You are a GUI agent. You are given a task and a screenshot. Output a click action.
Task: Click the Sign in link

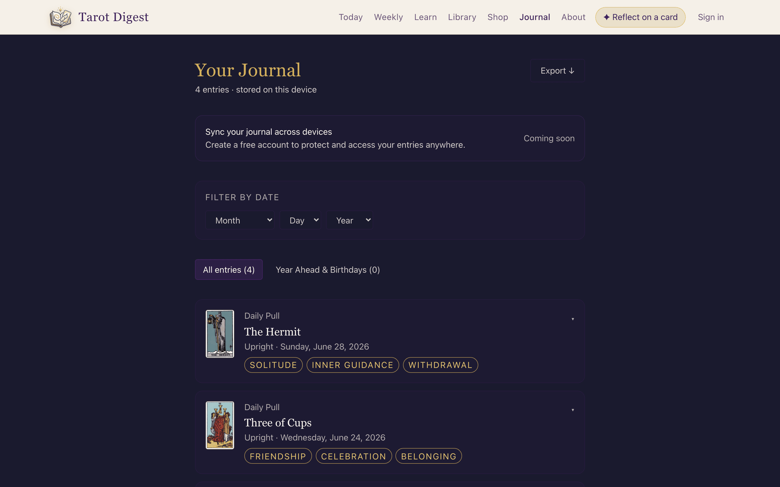[710, 17]
